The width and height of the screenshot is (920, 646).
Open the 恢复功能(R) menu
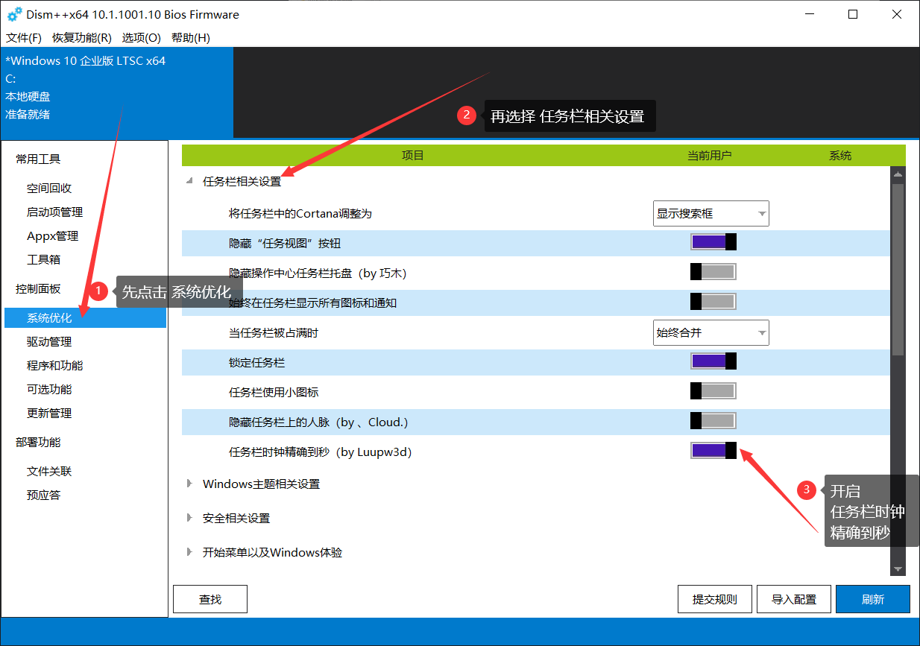click(x=82, y=37)
